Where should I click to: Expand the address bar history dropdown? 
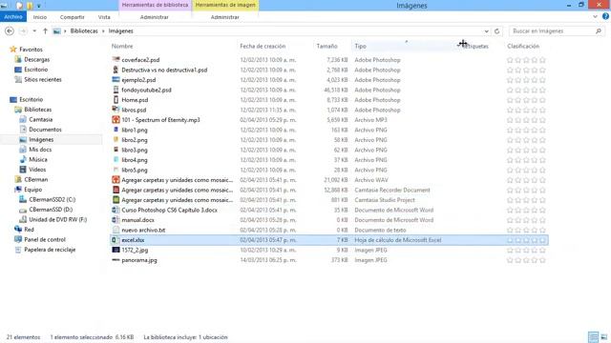click(x=486, y=31)
